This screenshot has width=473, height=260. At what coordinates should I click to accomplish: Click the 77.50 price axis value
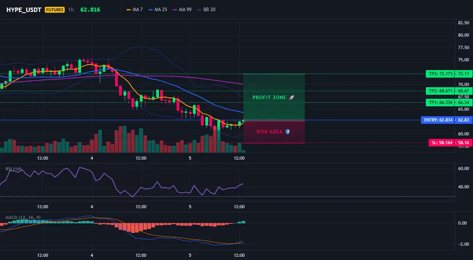point(463,47)
